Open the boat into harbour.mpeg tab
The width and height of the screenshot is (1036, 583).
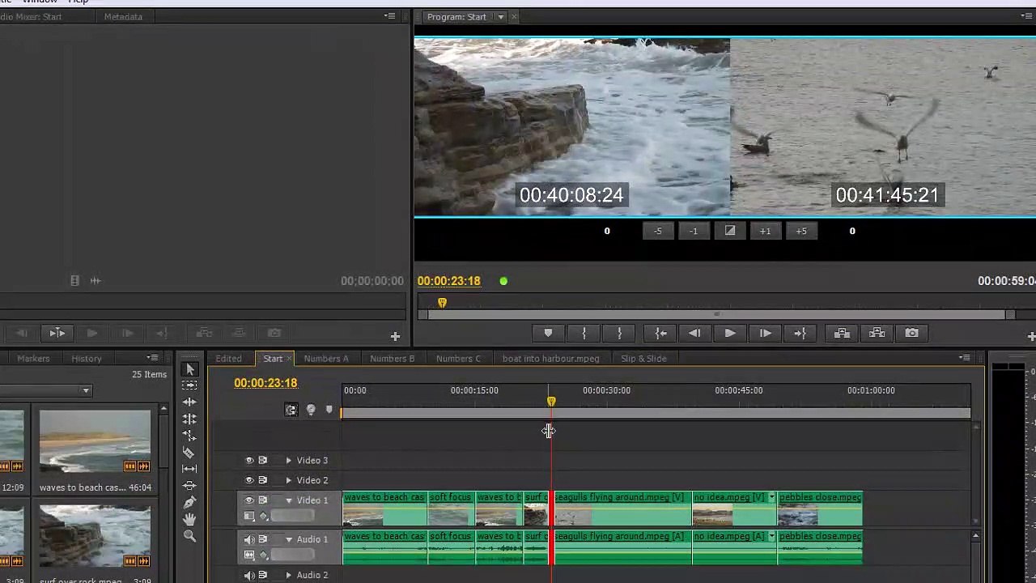(x=550, y=359)
